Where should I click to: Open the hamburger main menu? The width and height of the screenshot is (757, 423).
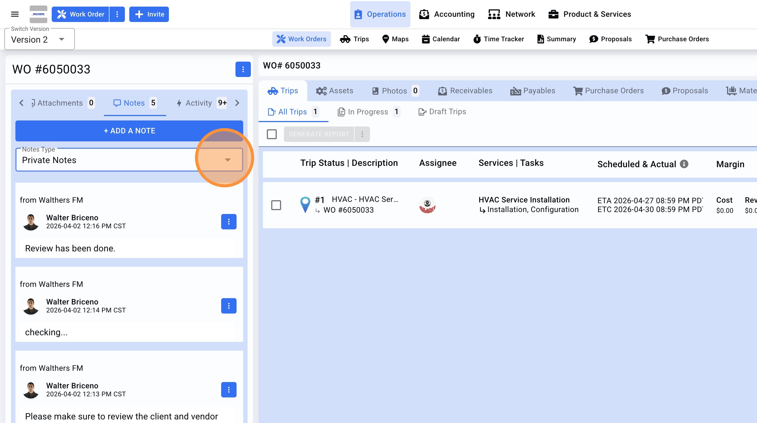coord(15,14)
